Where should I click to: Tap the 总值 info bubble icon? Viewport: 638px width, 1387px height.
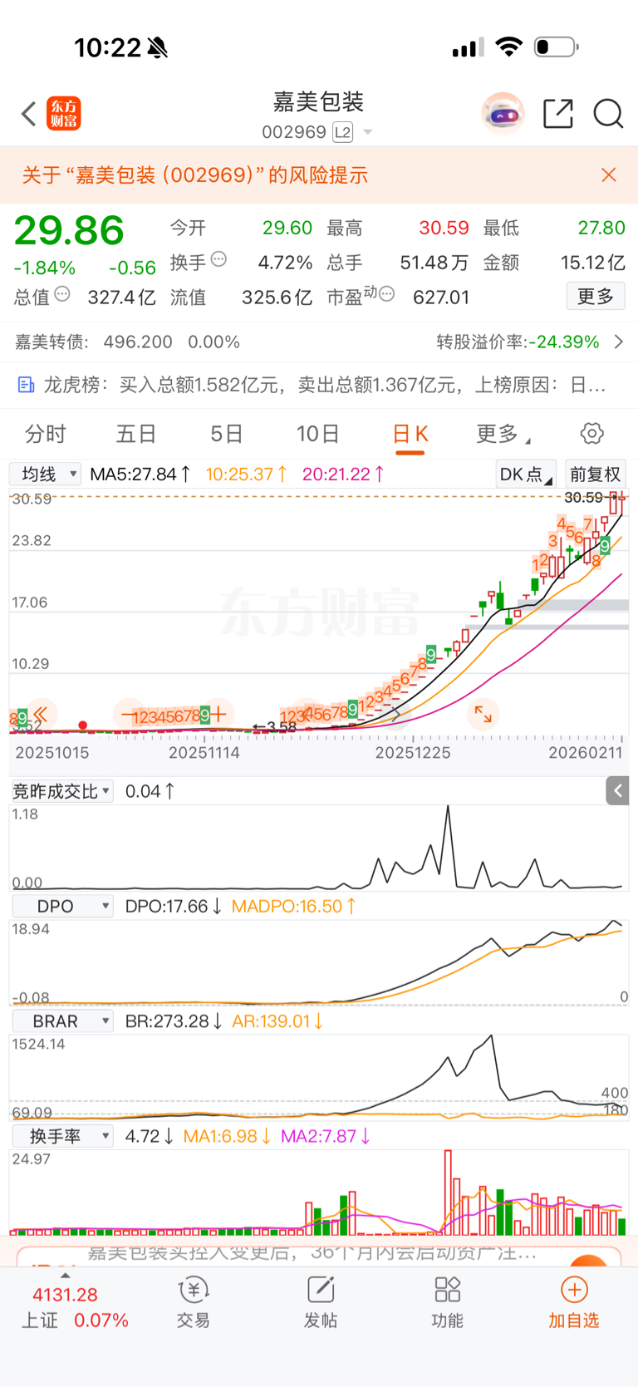(62, 294)
